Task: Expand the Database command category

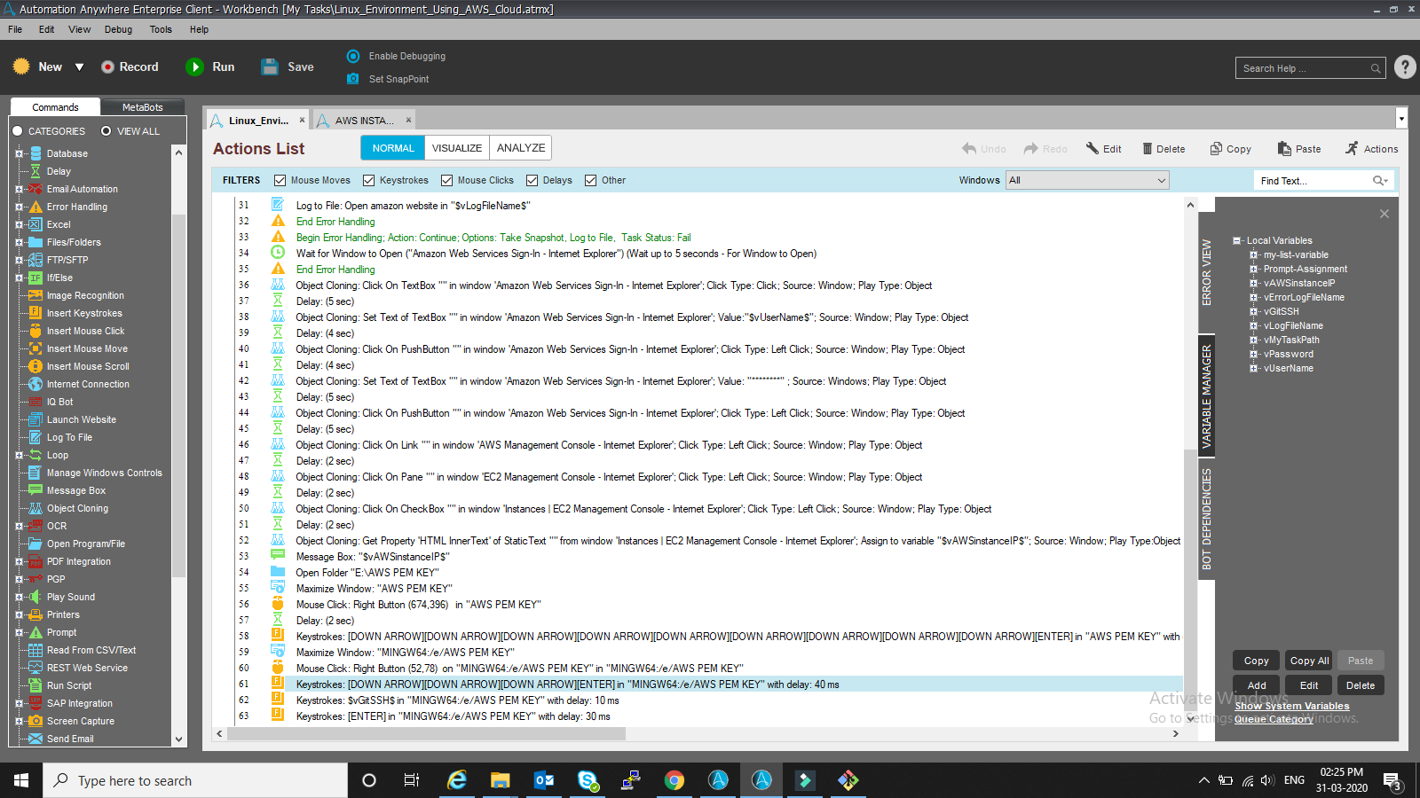Action: [x=19, y=153]
